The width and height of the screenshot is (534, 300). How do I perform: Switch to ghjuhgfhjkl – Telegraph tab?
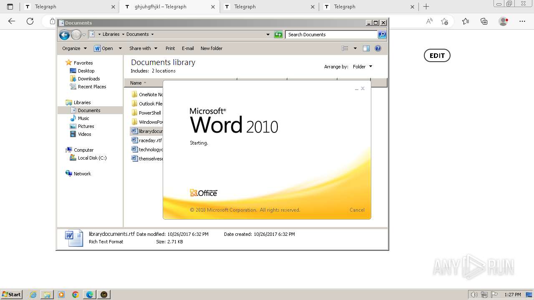pyautogui.click(x=169, y=7)
